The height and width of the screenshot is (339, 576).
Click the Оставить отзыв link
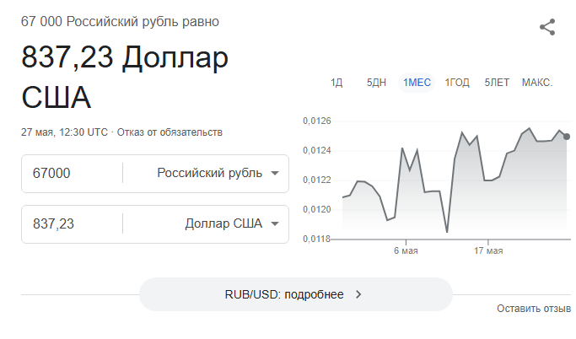pos(534,309)
